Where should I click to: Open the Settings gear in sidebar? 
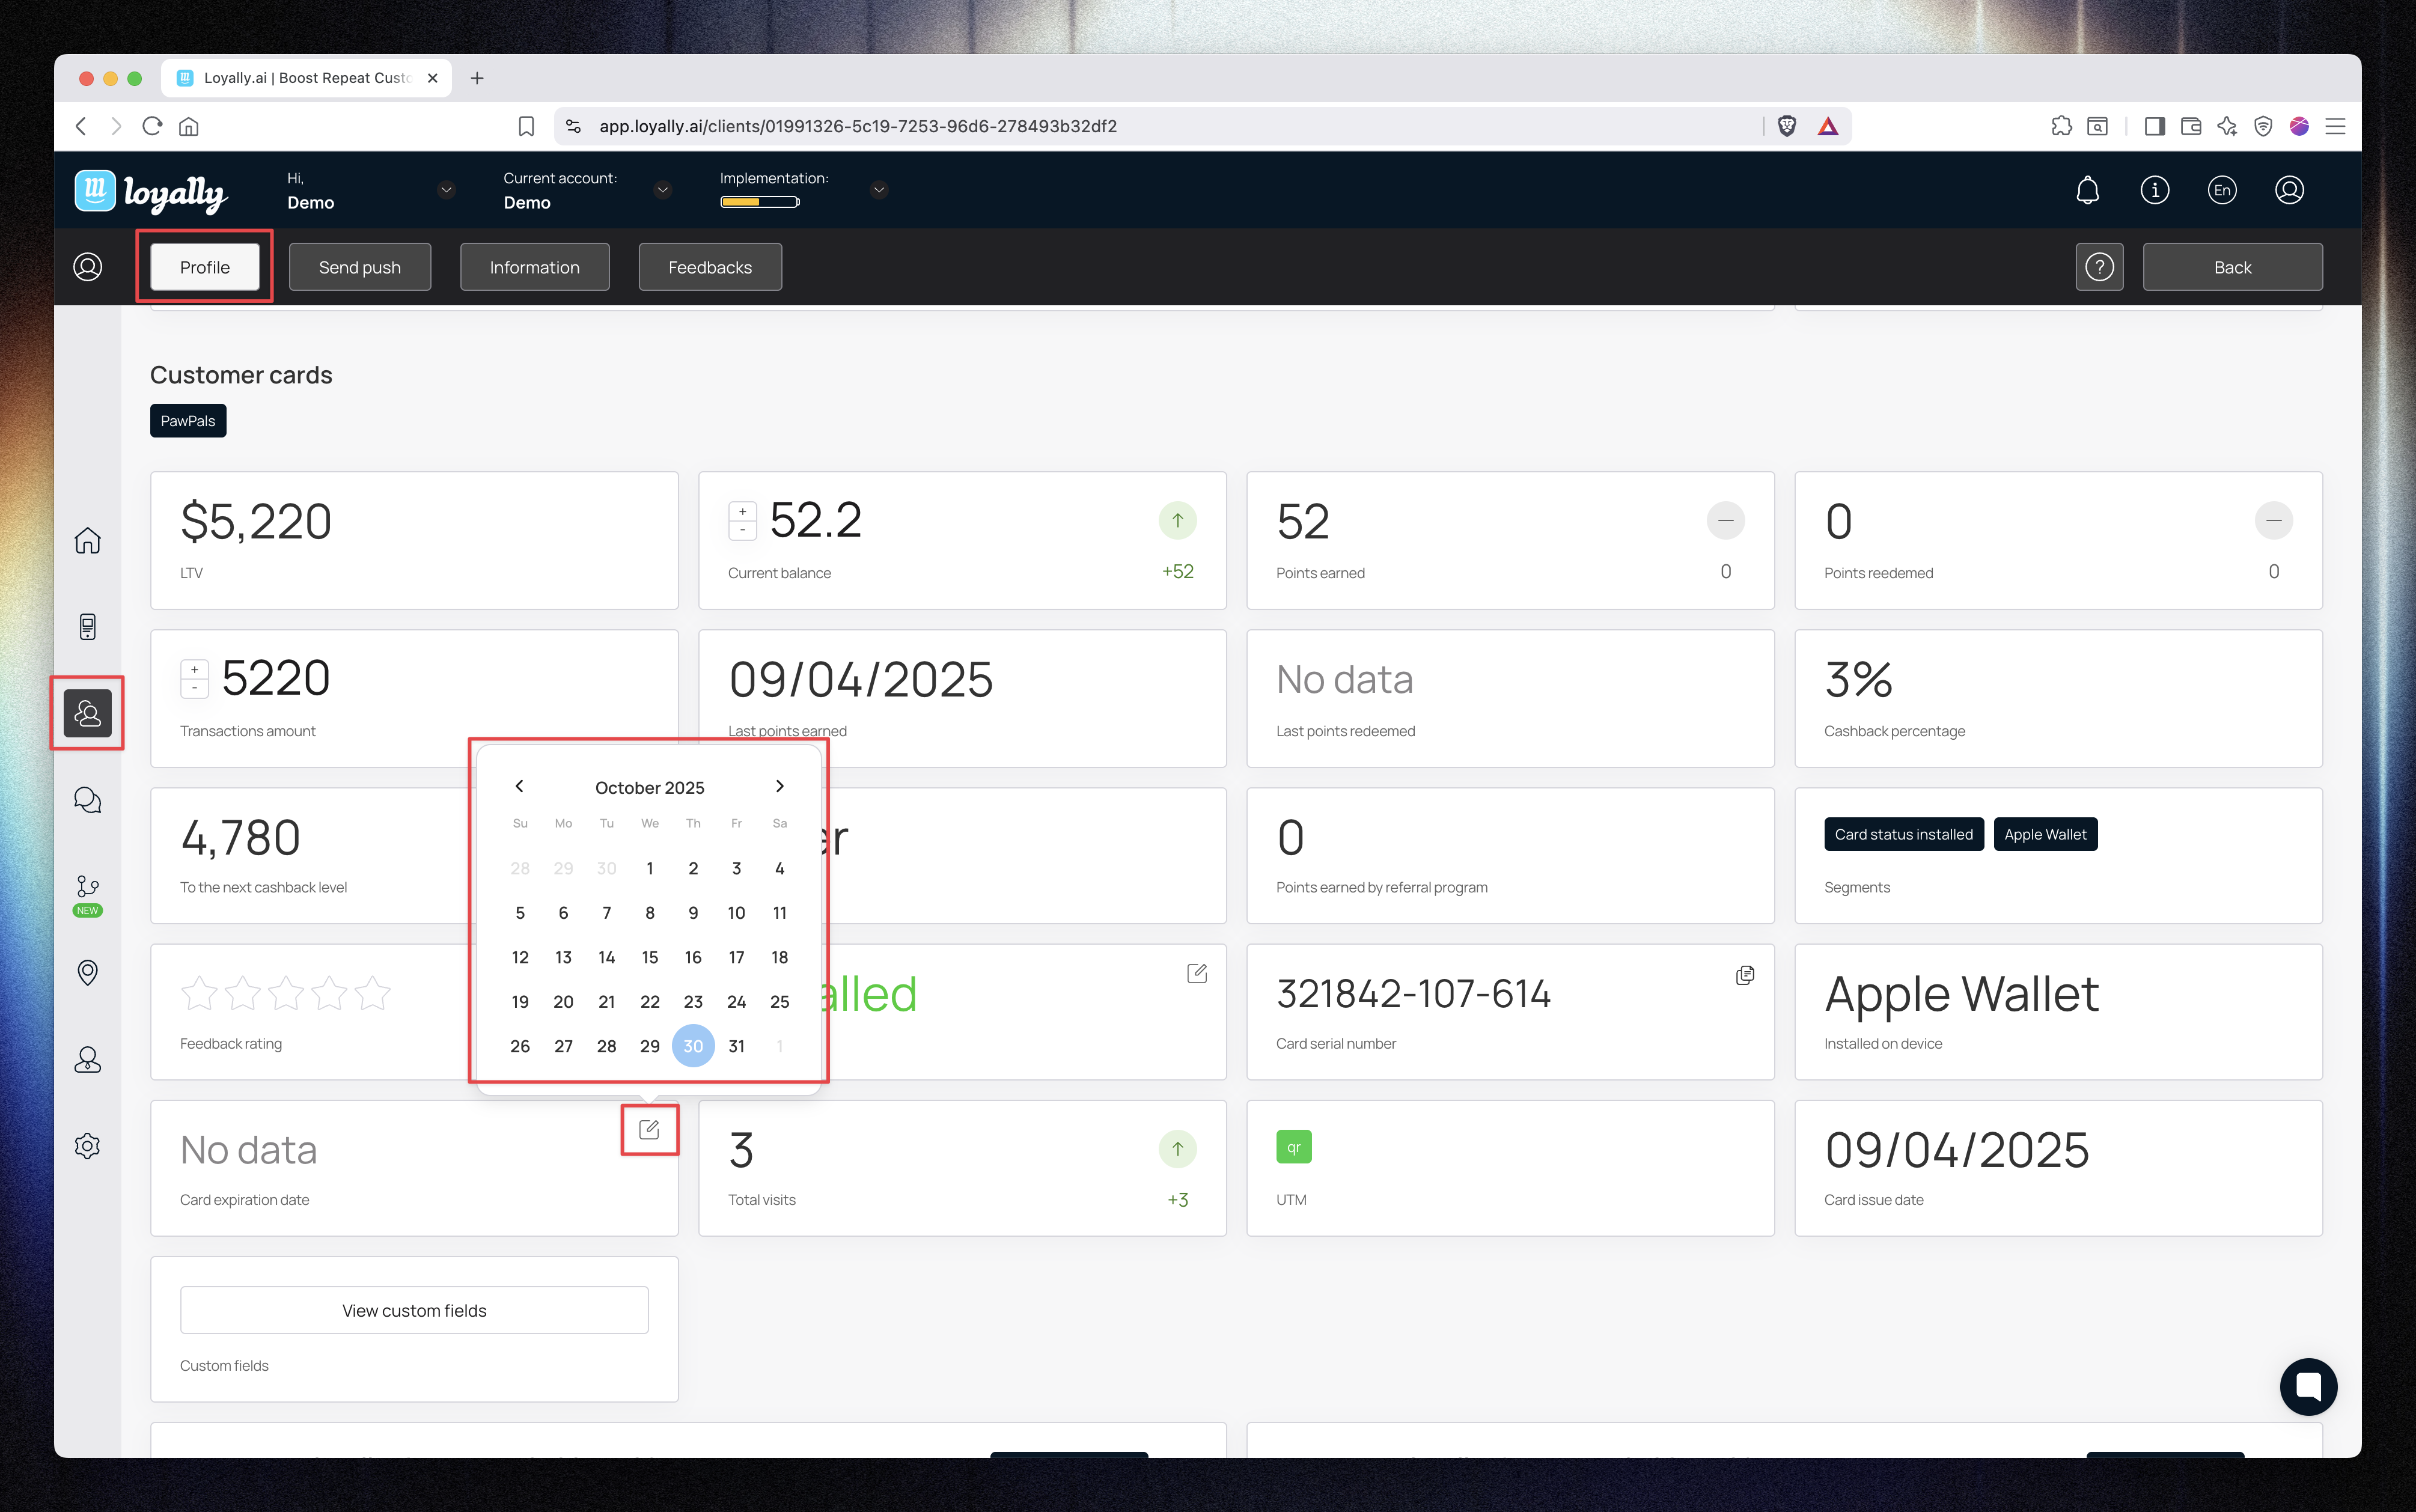point(88,1146)
